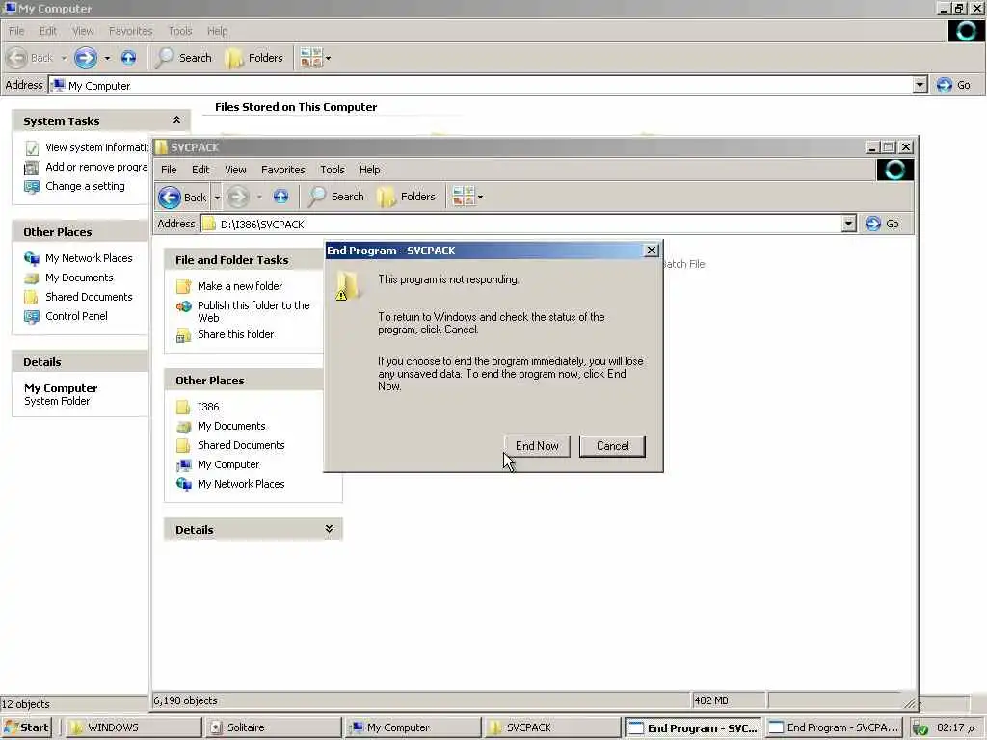The width and height of the screenshot is (987, 740).
Task: Click Add or remove programs icon
Action: pyautogui.click(x=32, y=168)
